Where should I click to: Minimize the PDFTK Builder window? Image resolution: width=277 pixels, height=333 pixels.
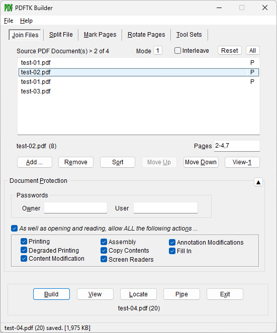219,8
